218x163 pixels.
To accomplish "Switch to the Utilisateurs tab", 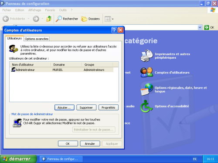I will [14, 38].
